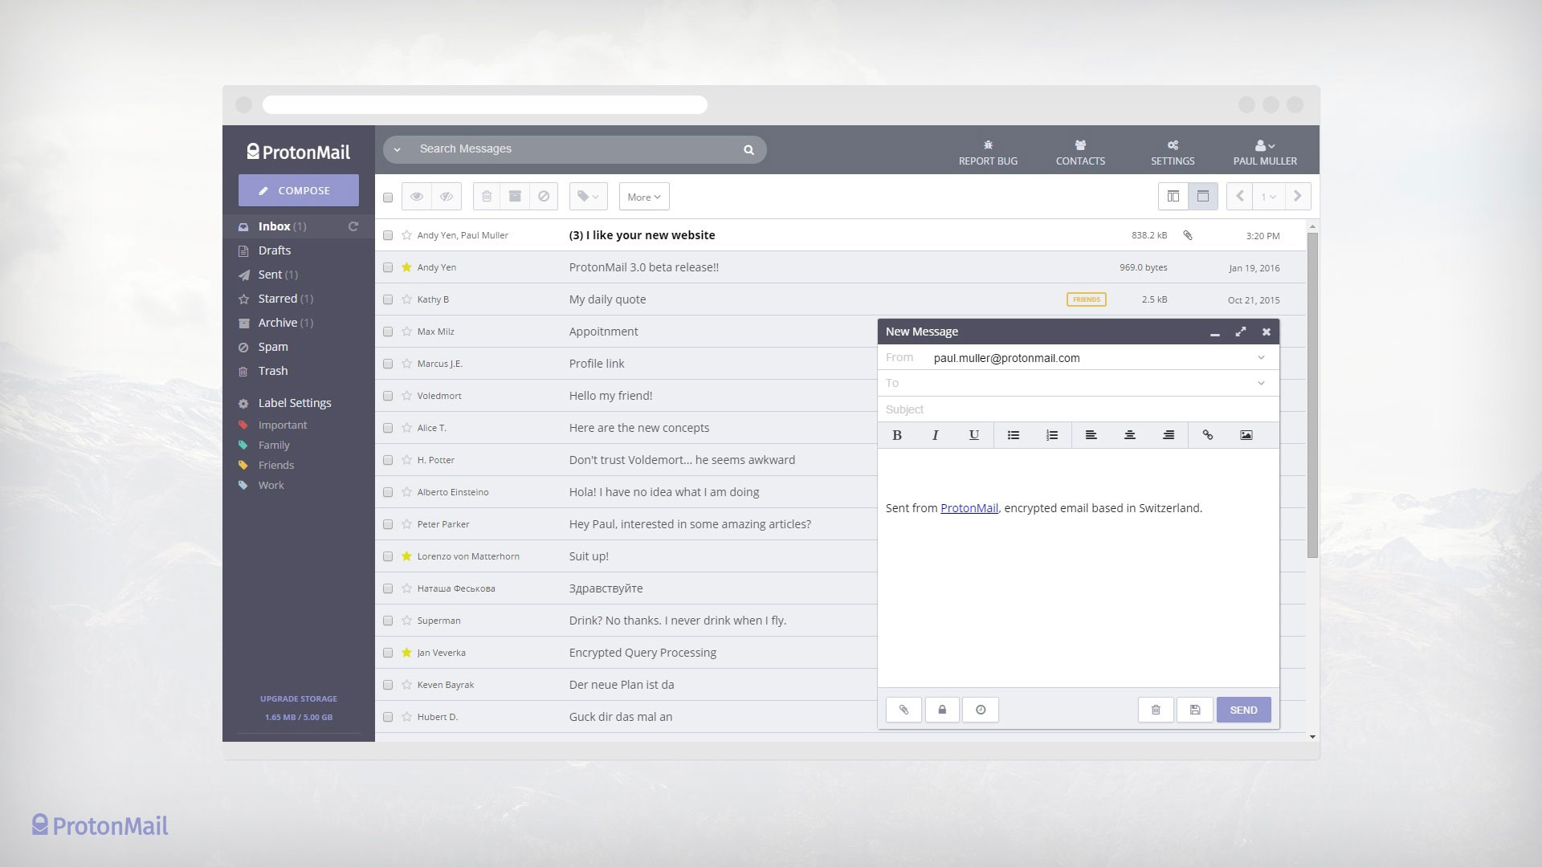Tick the select all messages checkbox
Screen dimensions: 1542x867
tap(388, 197)
